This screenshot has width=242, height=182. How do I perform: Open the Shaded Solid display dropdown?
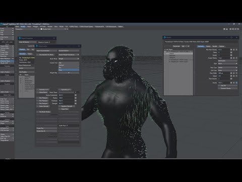[53, 29]
